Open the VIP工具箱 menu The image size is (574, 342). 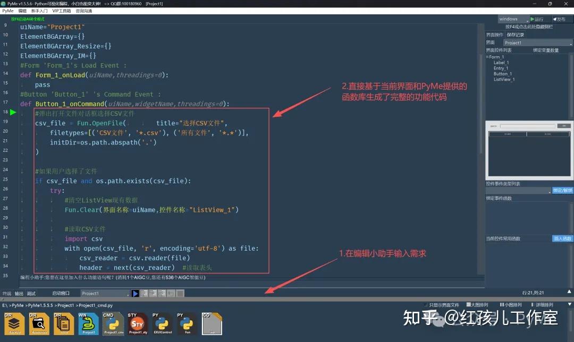(x=62, y=11)
